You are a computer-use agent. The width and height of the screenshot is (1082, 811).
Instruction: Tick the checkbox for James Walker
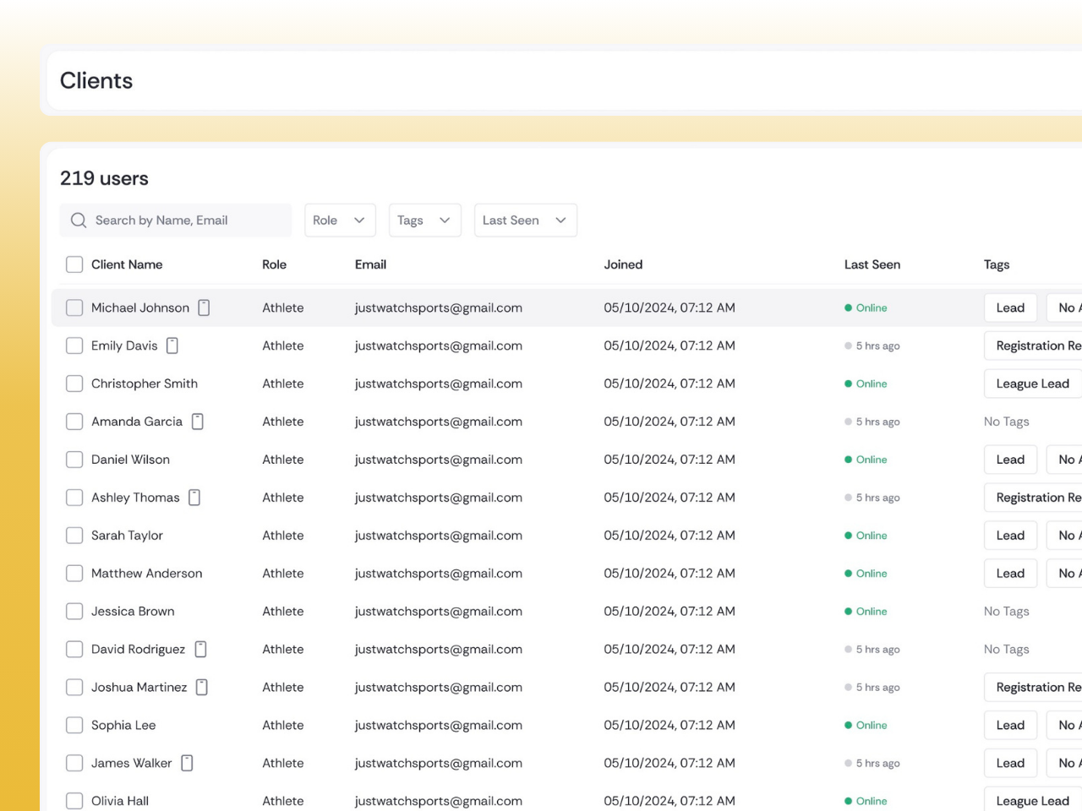tap(74, 763)
